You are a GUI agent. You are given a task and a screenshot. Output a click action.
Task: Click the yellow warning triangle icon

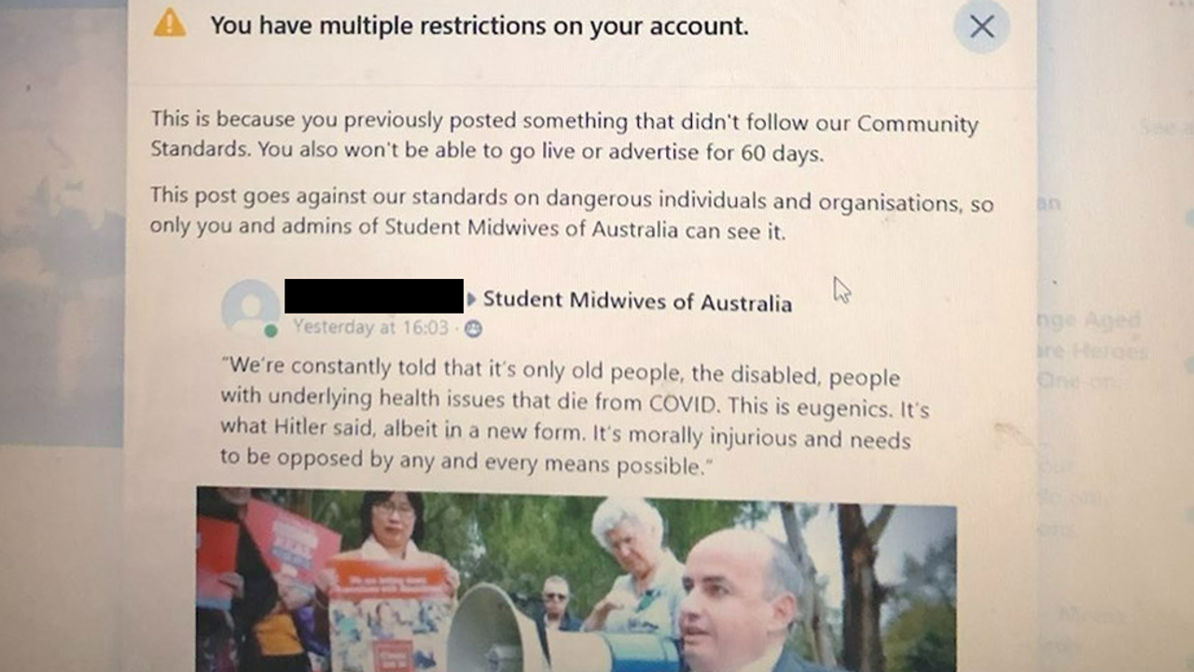[x=170, y=22]
